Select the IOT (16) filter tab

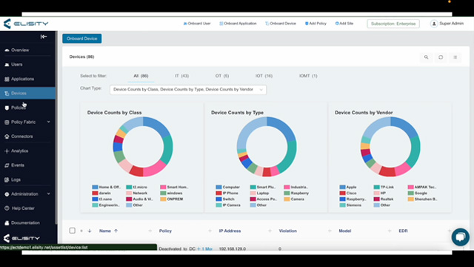(x=264, y=76)
